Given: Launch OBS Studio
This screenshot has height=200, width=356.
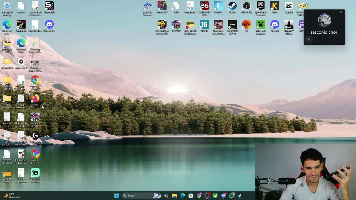Looking at the screenshot, I should point(246,8).
